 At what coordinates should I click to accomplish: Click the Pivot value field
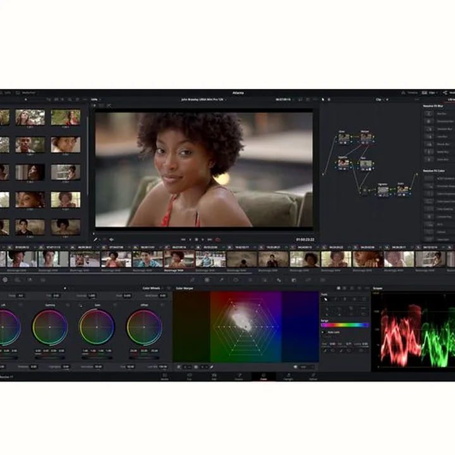pos(127,296)
